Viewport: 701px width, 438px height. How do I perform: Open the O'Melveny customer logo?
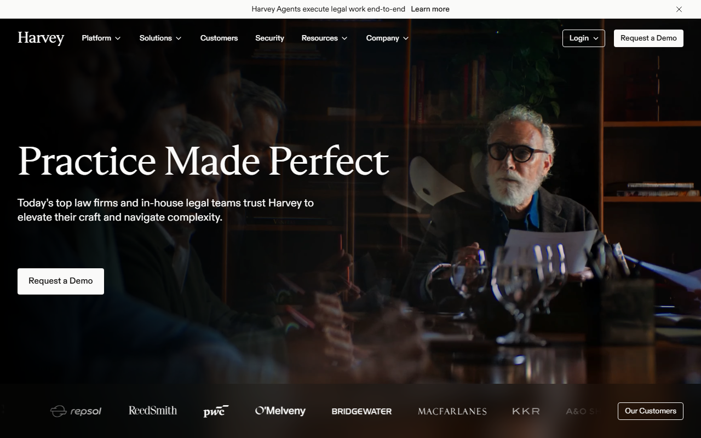point(280,411)
